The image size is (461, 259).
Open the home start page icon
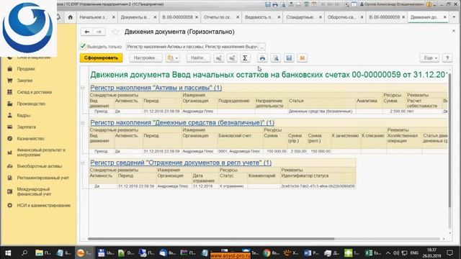click(71, 17)
